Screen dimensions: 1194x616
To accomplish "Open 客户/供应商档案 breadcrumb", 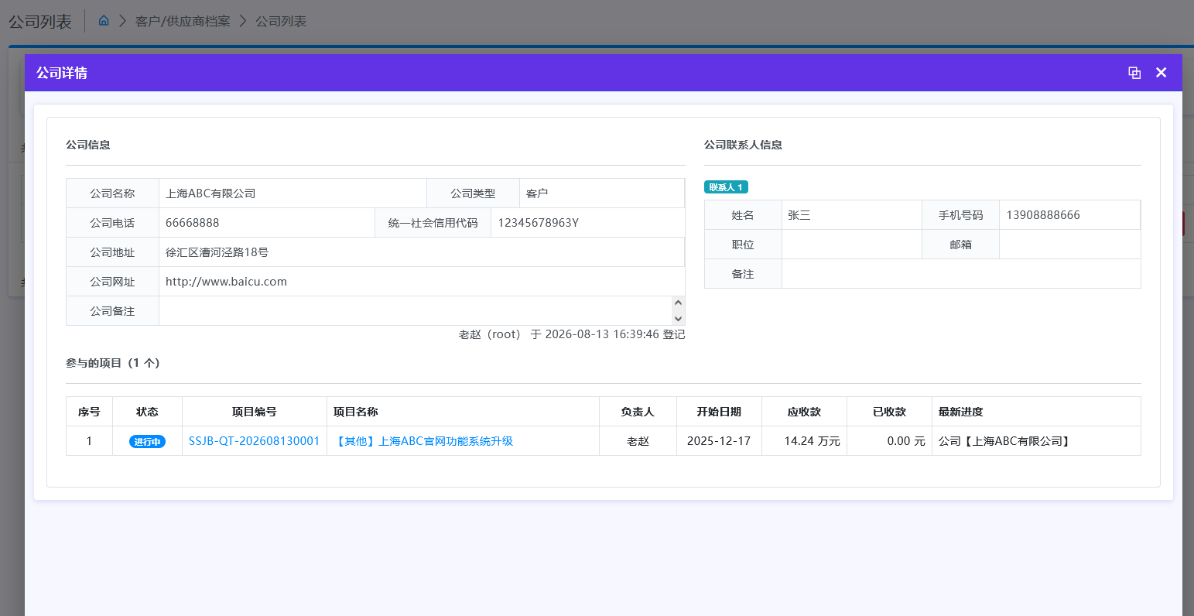I will pos(183,21).
